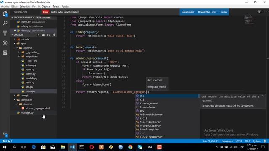Click the Lín. 21, Col. 51 position indicator
Screen dimensions: 269x151
tap(211, 141)
